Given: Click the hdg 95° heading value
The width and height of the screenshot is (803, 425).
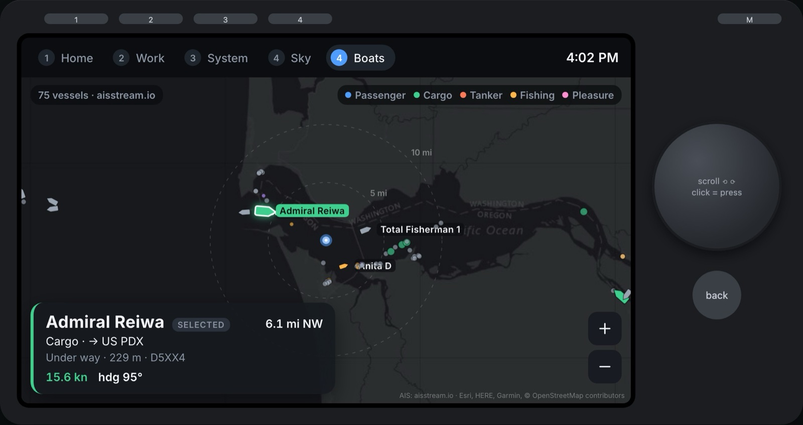Looking at the screenshot, I should coord(120,377).
